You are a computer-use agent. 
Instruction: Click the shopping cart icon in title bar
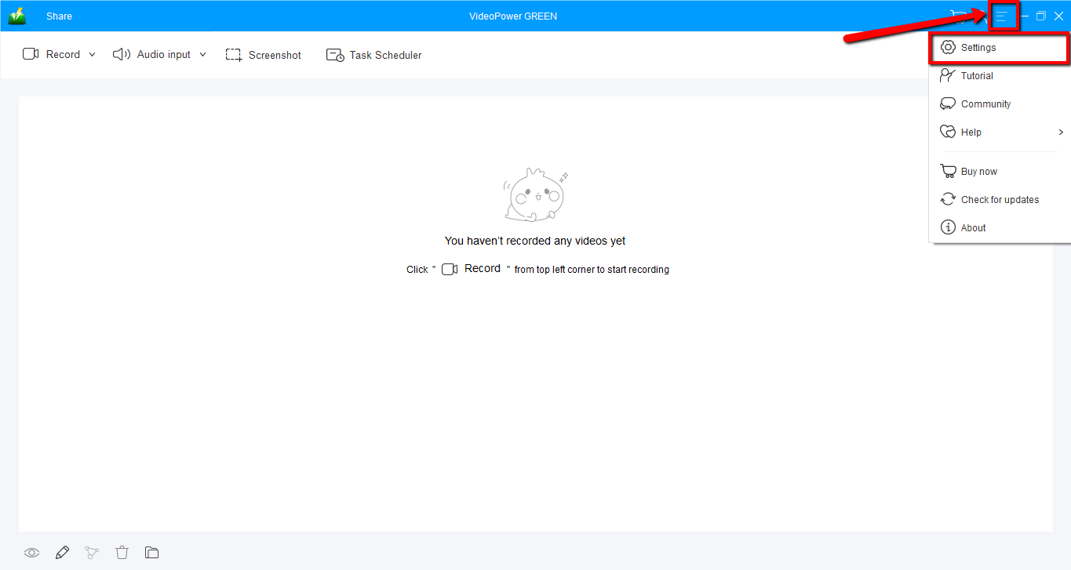click(x=959, y=16)
